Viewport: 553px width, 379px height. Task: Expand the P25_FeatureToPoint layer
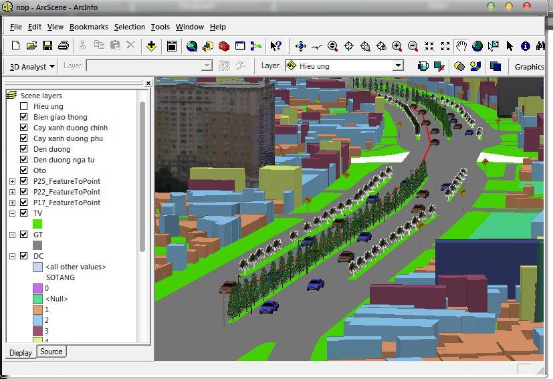tap(12, 181)
